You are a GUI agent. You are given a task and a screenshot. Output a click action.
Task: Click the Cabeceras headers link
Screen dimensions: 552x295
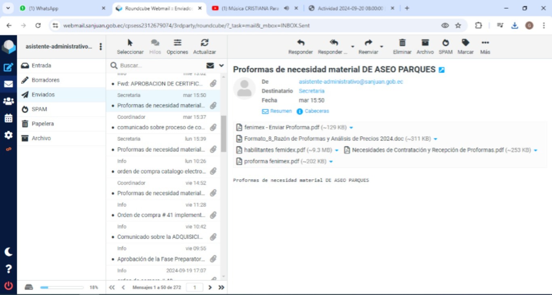click(x=316, y=111)
